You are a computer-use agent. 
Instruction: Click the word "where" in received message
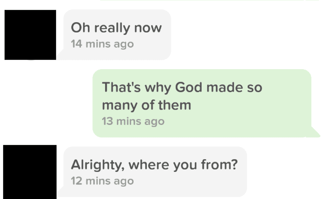tap(149, 164)
